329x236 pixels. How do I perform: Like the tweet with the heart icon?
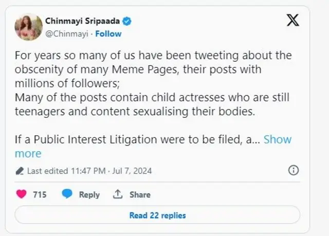click(22, 194)
